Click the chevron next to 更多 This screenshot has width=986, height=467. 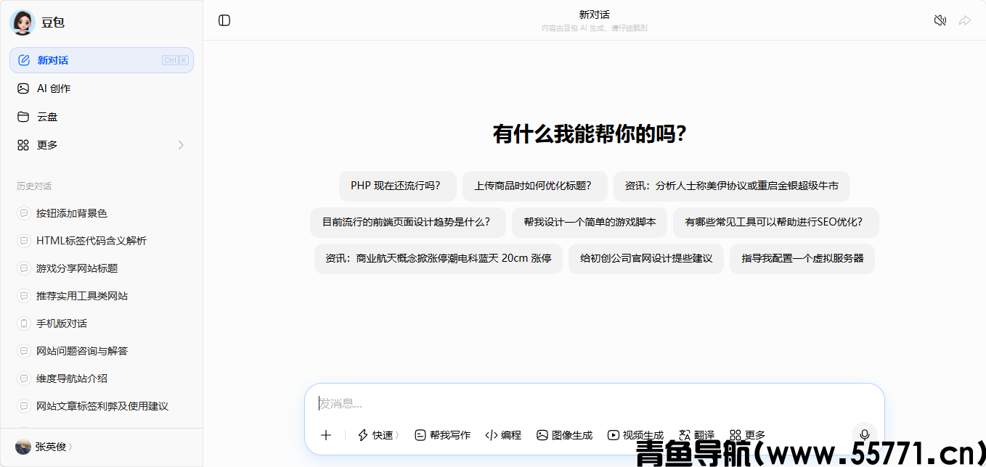(x=181, y=145)
